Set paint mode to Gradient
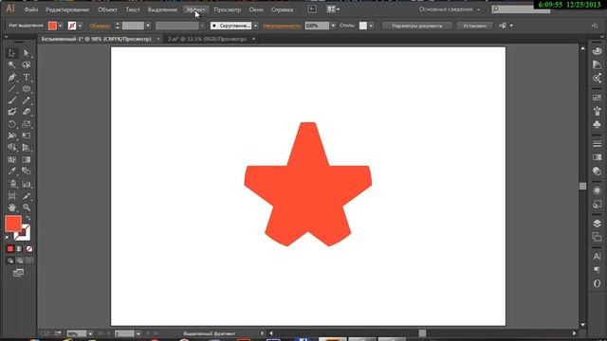This screenshot has width=607, height=341. click(20, 249)
